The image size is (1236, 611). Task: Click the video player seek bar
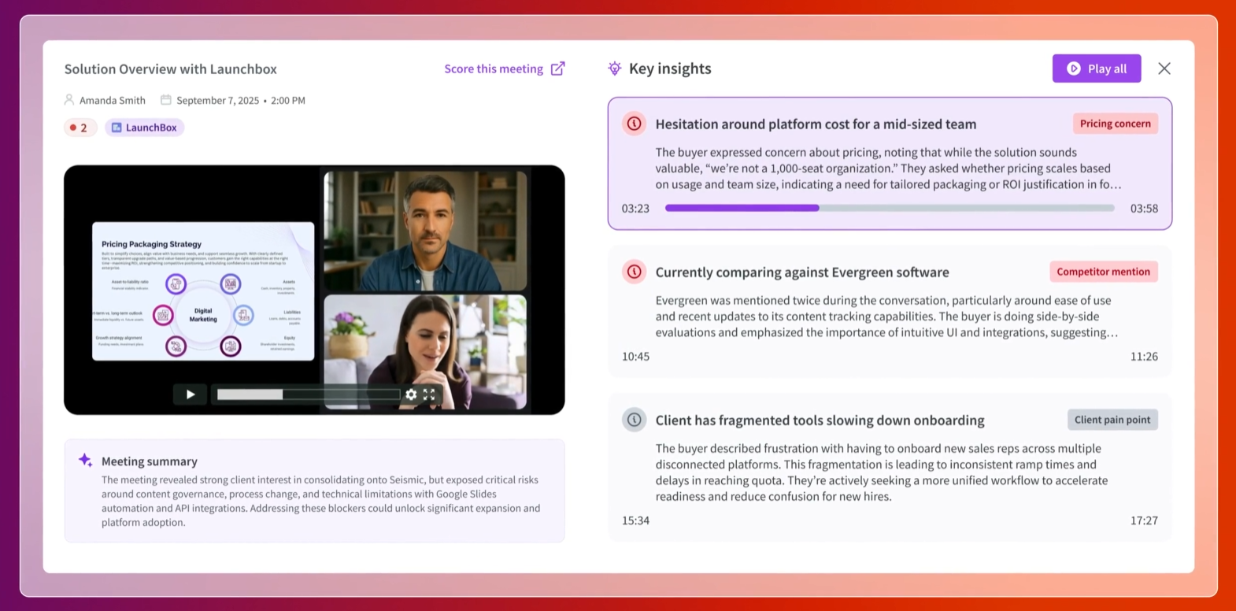coord(308,394)
